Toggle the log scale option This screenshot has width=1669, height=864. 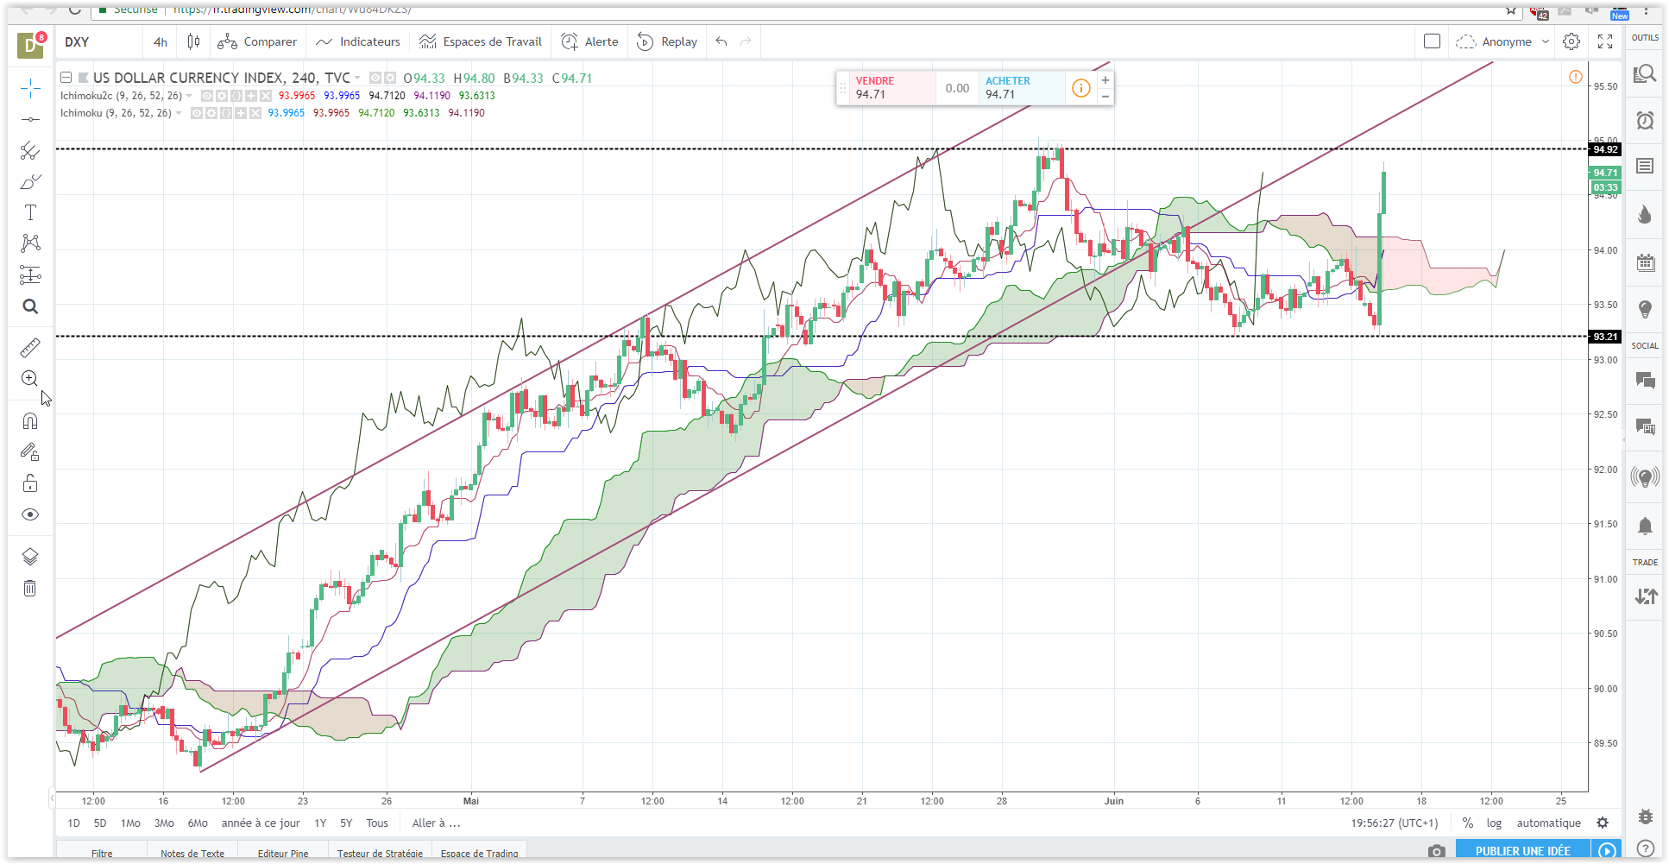pos(1494,823)
